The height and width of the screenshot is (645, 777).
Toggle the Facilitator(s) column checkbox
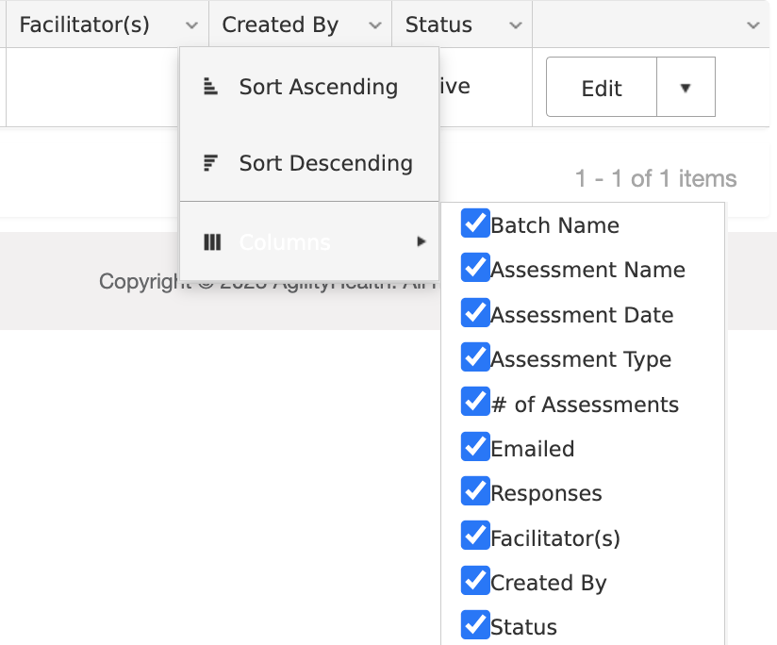475,536
